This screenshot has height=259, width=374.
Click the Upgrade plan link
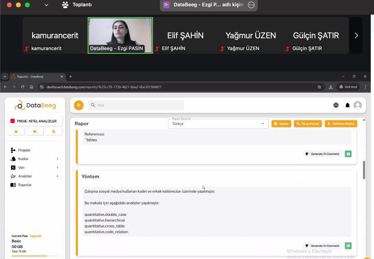click(36, 236)
